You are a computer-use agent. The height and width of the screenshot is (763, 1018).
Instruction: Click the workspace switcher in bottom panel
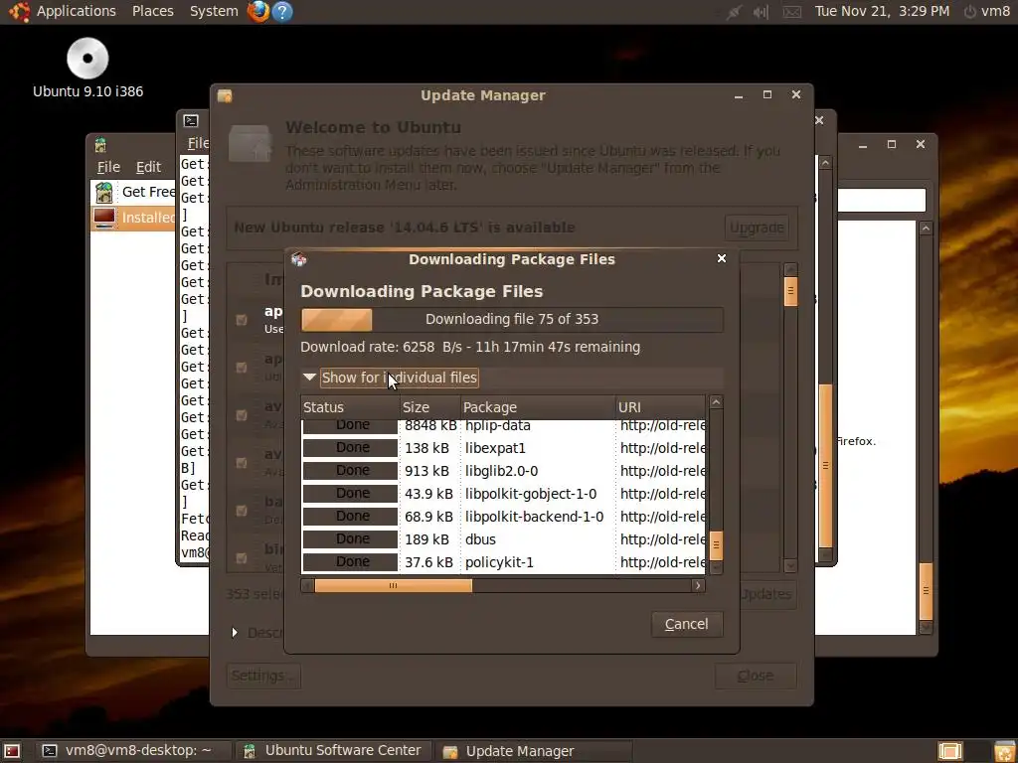pos(949,751)
